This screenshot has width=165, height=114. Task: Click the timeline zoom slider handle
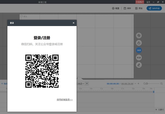click(147, 84)
